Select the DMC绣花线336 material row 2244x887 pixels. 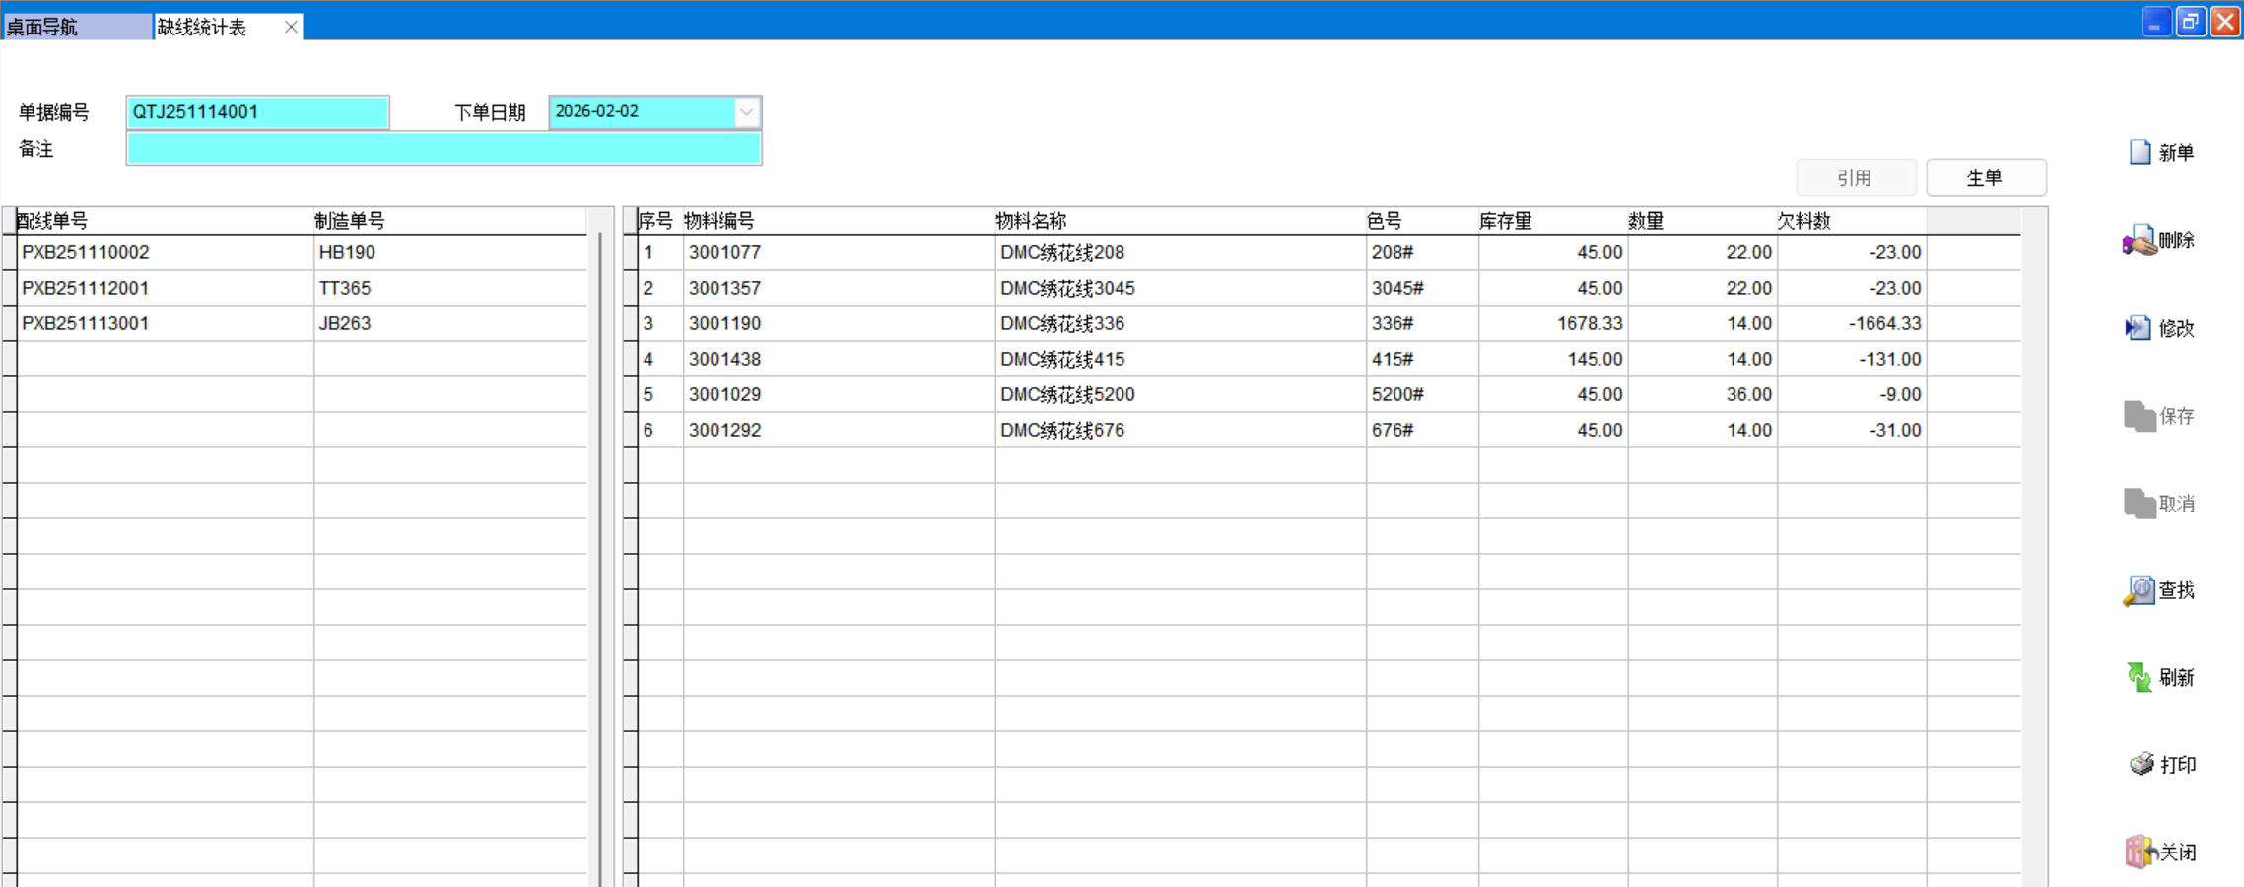(x=1061, y=323)
